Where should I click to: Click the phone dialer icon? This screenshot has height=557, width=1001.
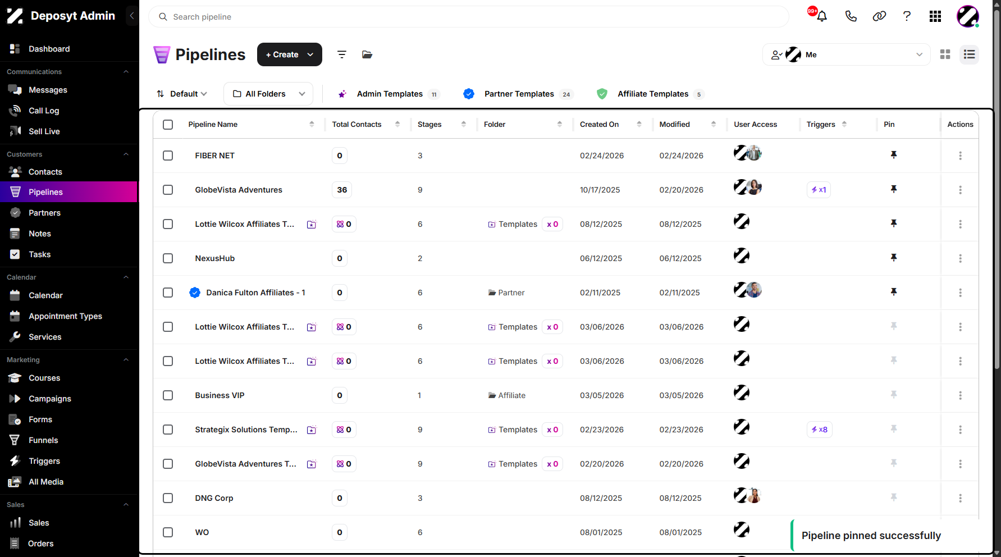coord(851,16)
